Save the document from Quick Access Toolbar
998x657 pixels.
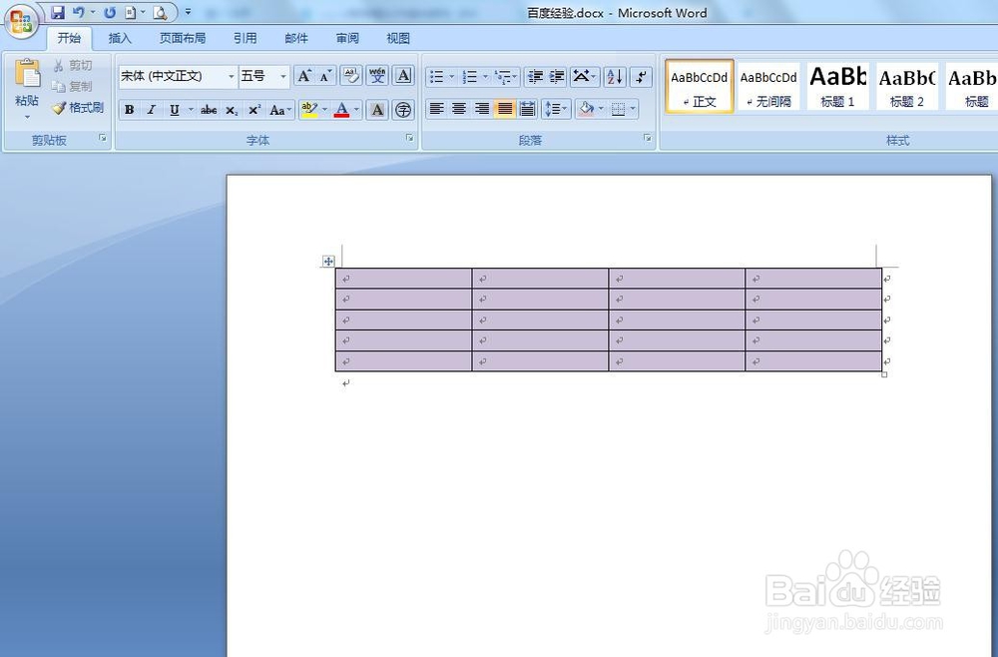click(58, 12)
